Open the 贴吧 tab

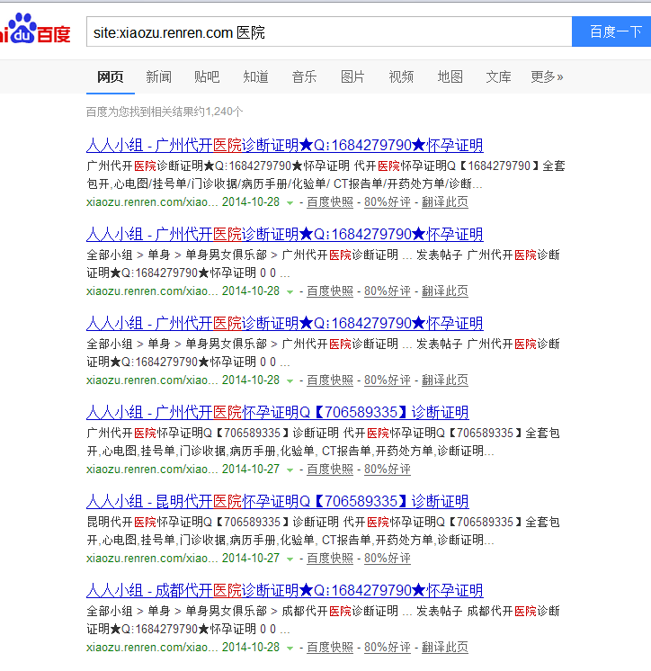pyautogui.click(x=207, y=77)
